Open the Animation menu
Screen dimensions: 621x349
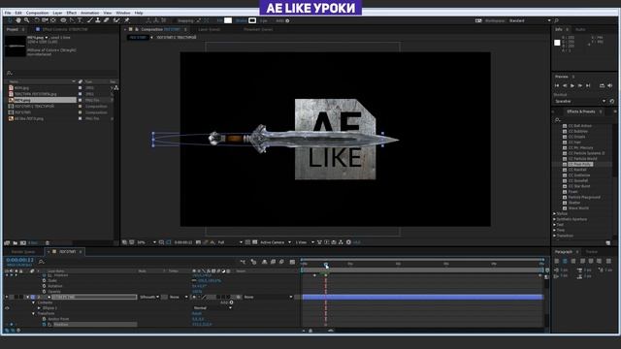(90, 13)
